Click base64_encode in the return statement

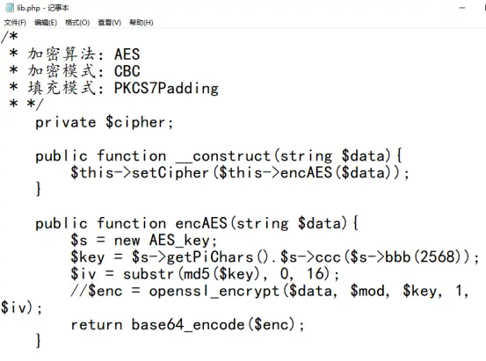(188, 325)
